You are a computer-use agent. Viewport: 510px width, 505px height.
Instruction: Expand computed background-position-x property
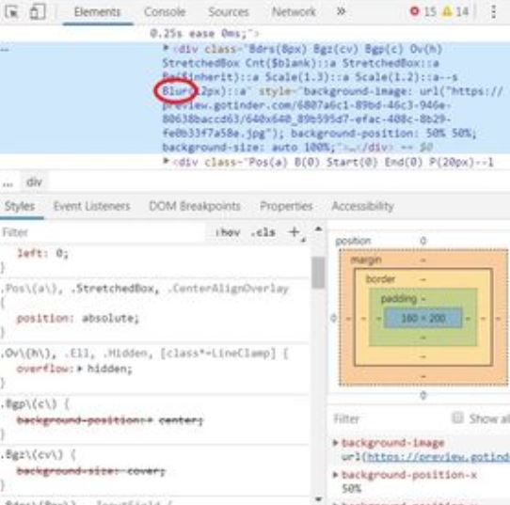[x=335, y=475]
